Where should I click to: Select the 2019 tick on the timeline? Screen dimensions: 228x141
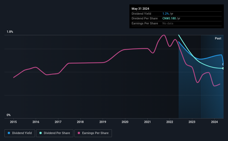(103, 122)
